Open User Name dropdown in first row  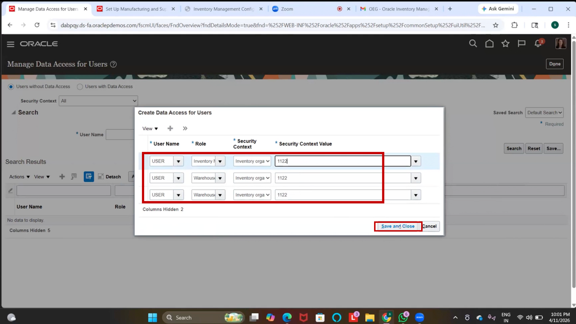[x=178, y=161]
